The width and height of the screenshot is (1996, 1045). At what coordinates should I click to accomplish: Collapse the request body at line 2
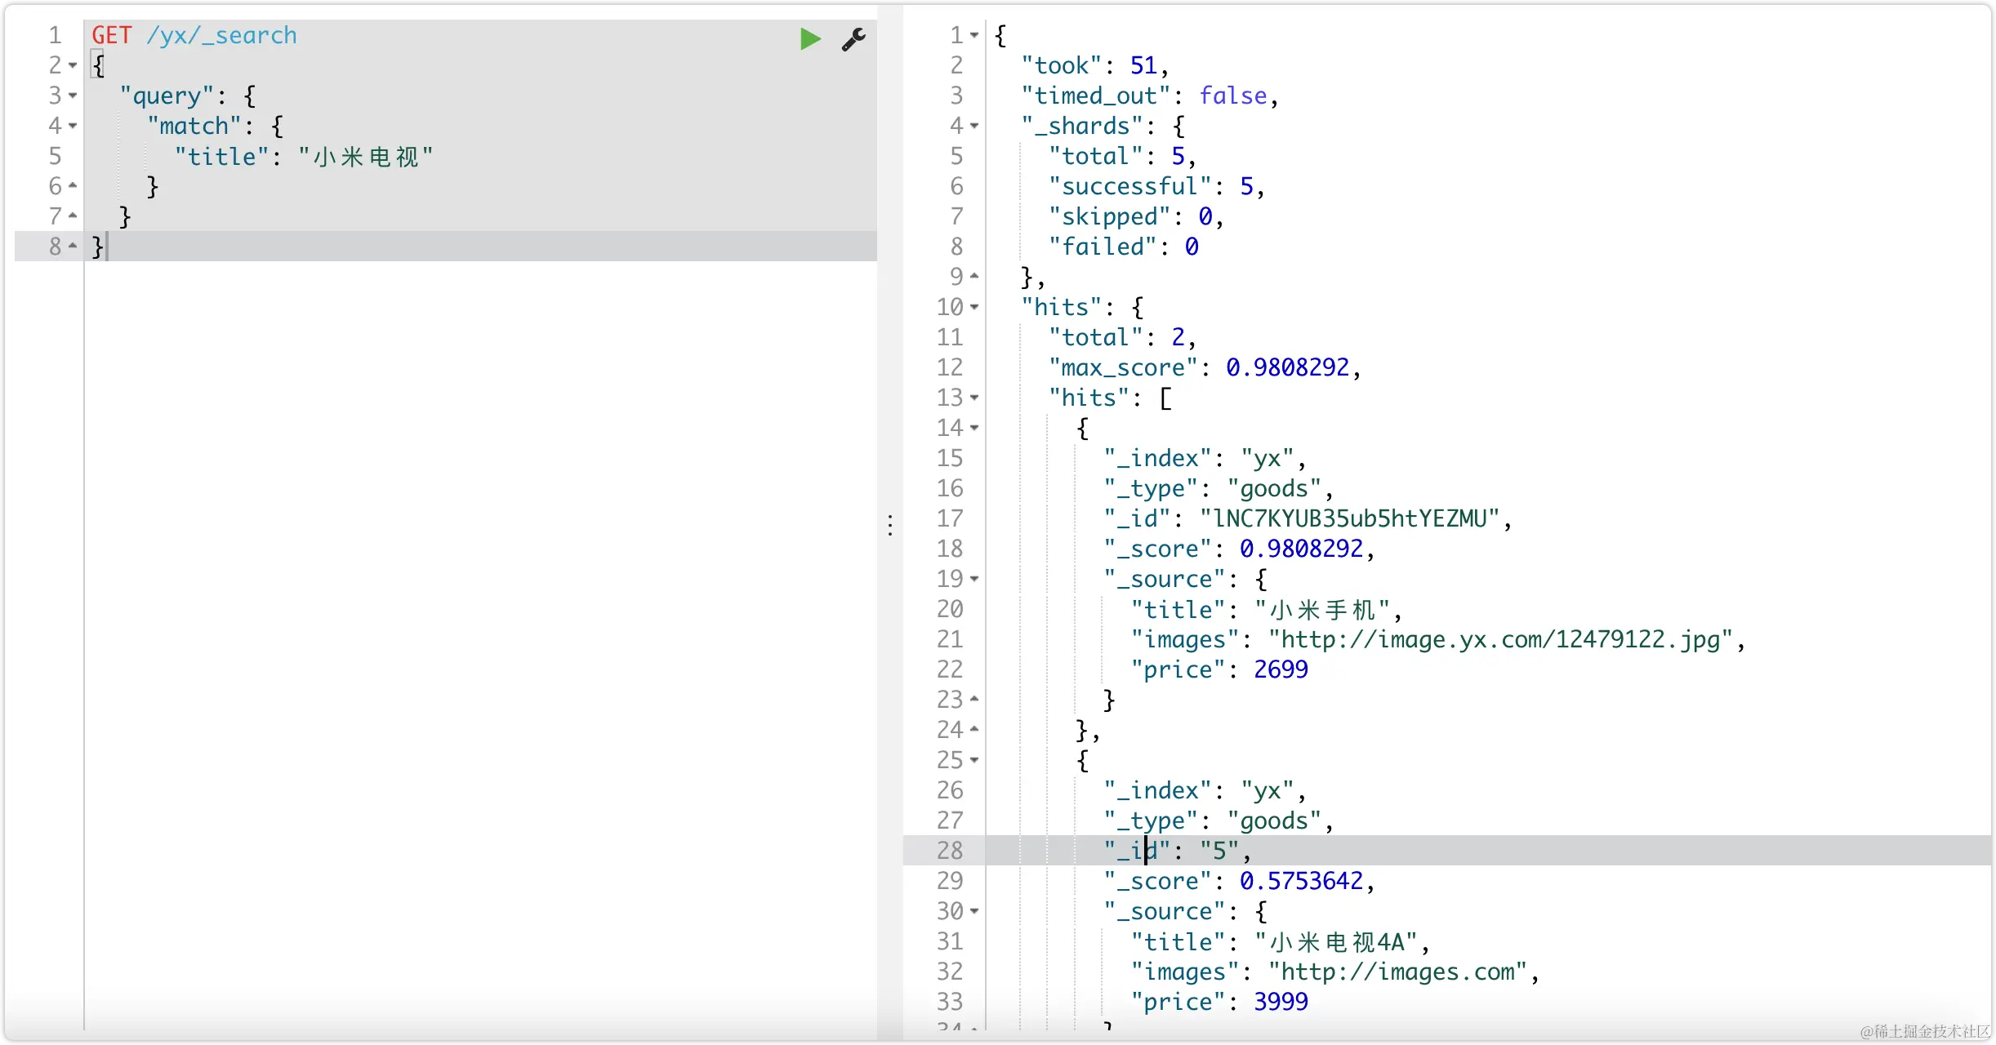[73, 65]
